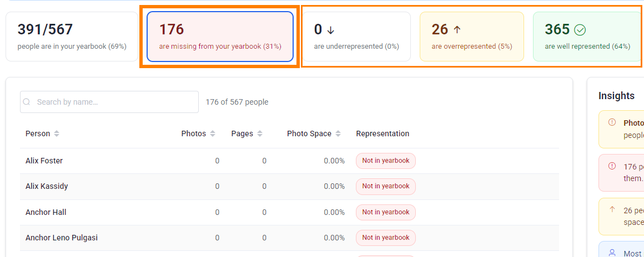
Task: Click the yellow alert icon in Insights
Action: pyautogui.click(x=612, y=122)
